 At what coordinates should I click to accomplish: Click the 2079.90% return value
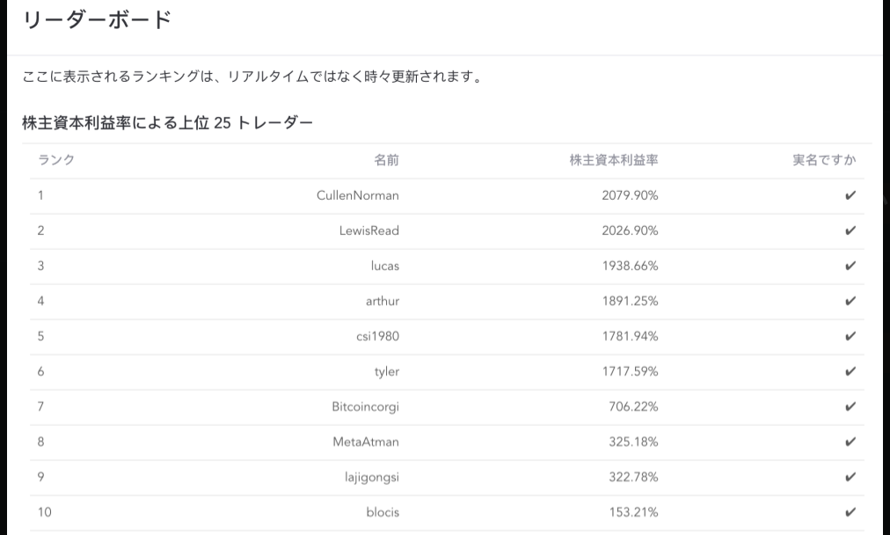[630, 195]
